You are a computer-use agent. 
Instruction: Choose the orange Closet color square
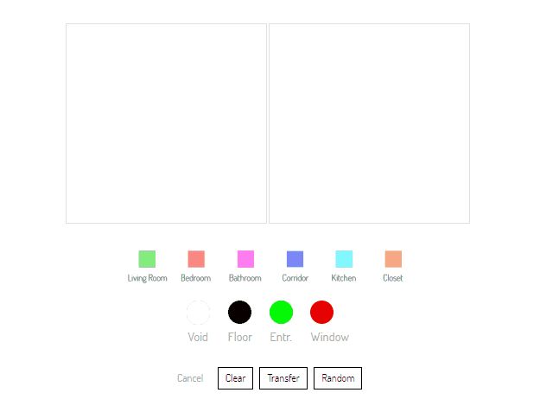point(393,259)
